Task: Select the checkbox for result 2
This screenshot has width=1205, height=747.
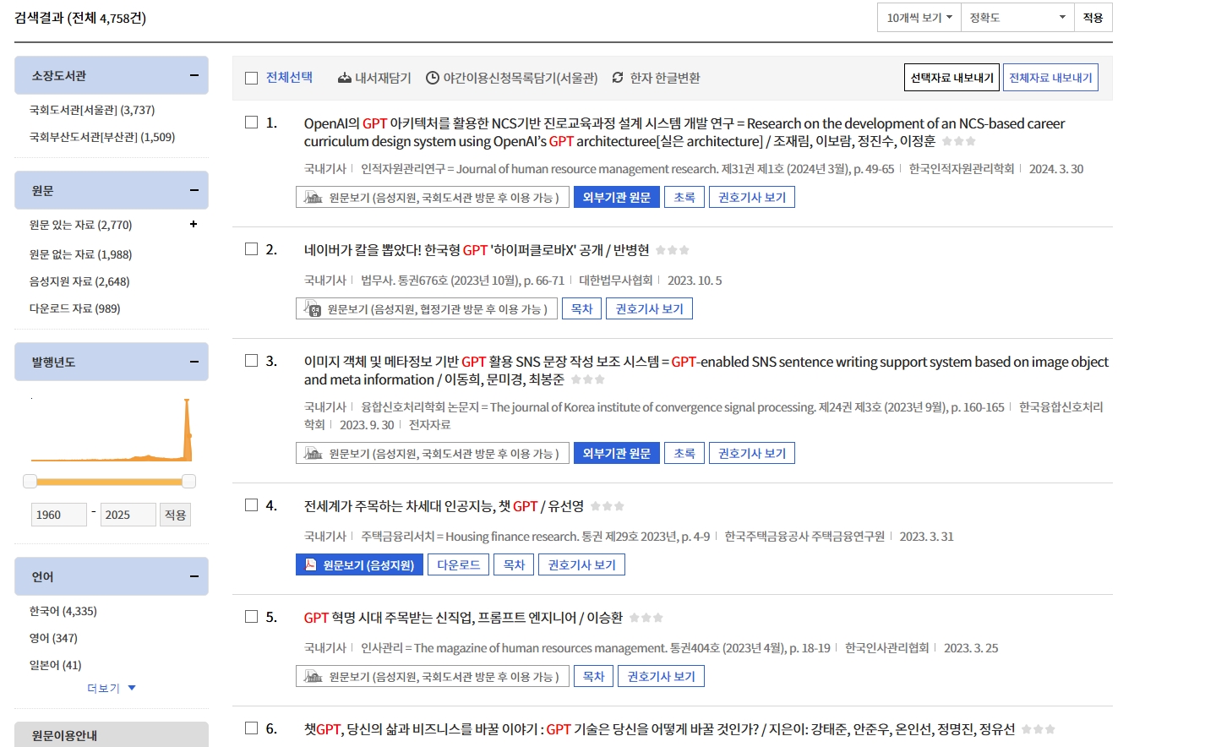Action: coord(251,249)
